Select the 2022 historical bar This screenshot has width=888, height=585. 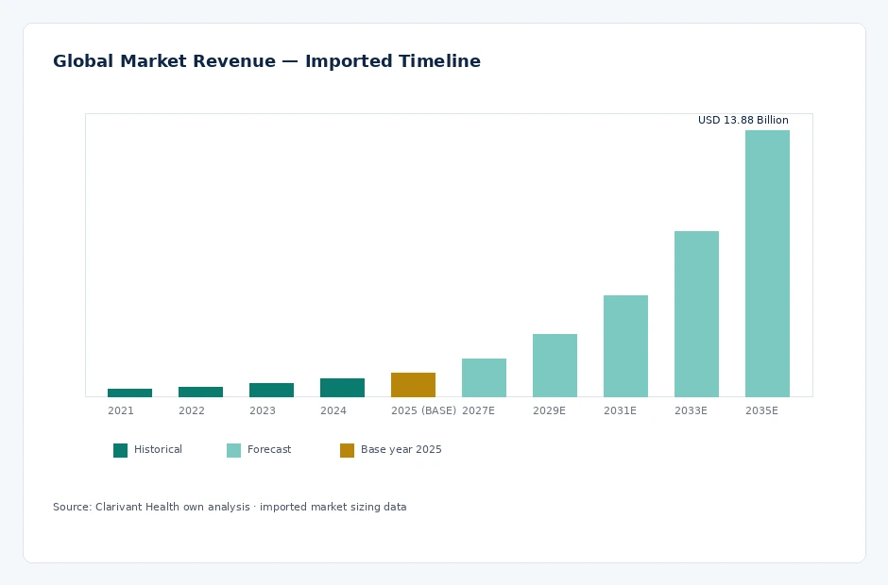coord(200,393)
